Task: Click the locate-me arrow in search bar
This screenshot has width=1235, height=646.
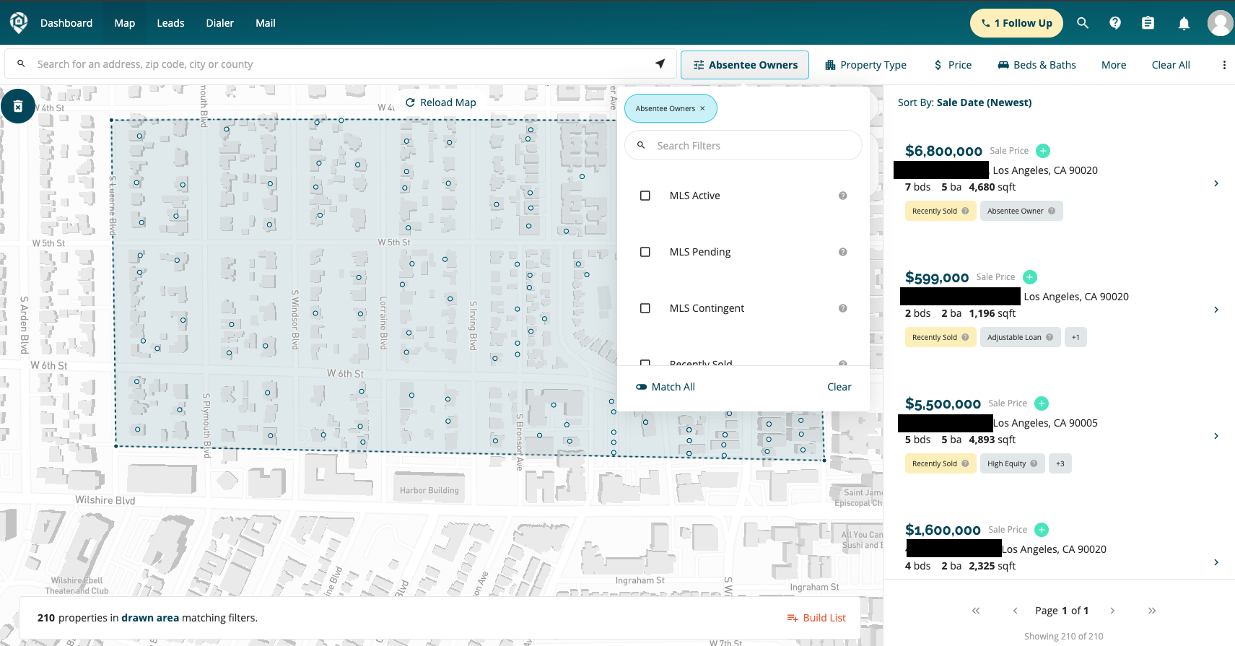Action: [x=660, y=64]
